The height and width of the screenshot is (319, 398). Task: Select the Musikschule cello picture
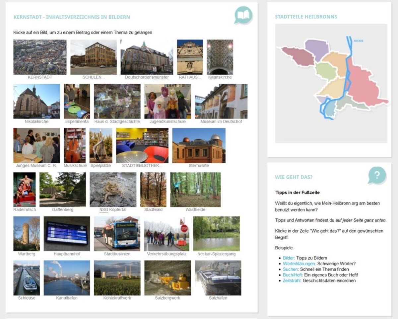click(x=75, y=145)
